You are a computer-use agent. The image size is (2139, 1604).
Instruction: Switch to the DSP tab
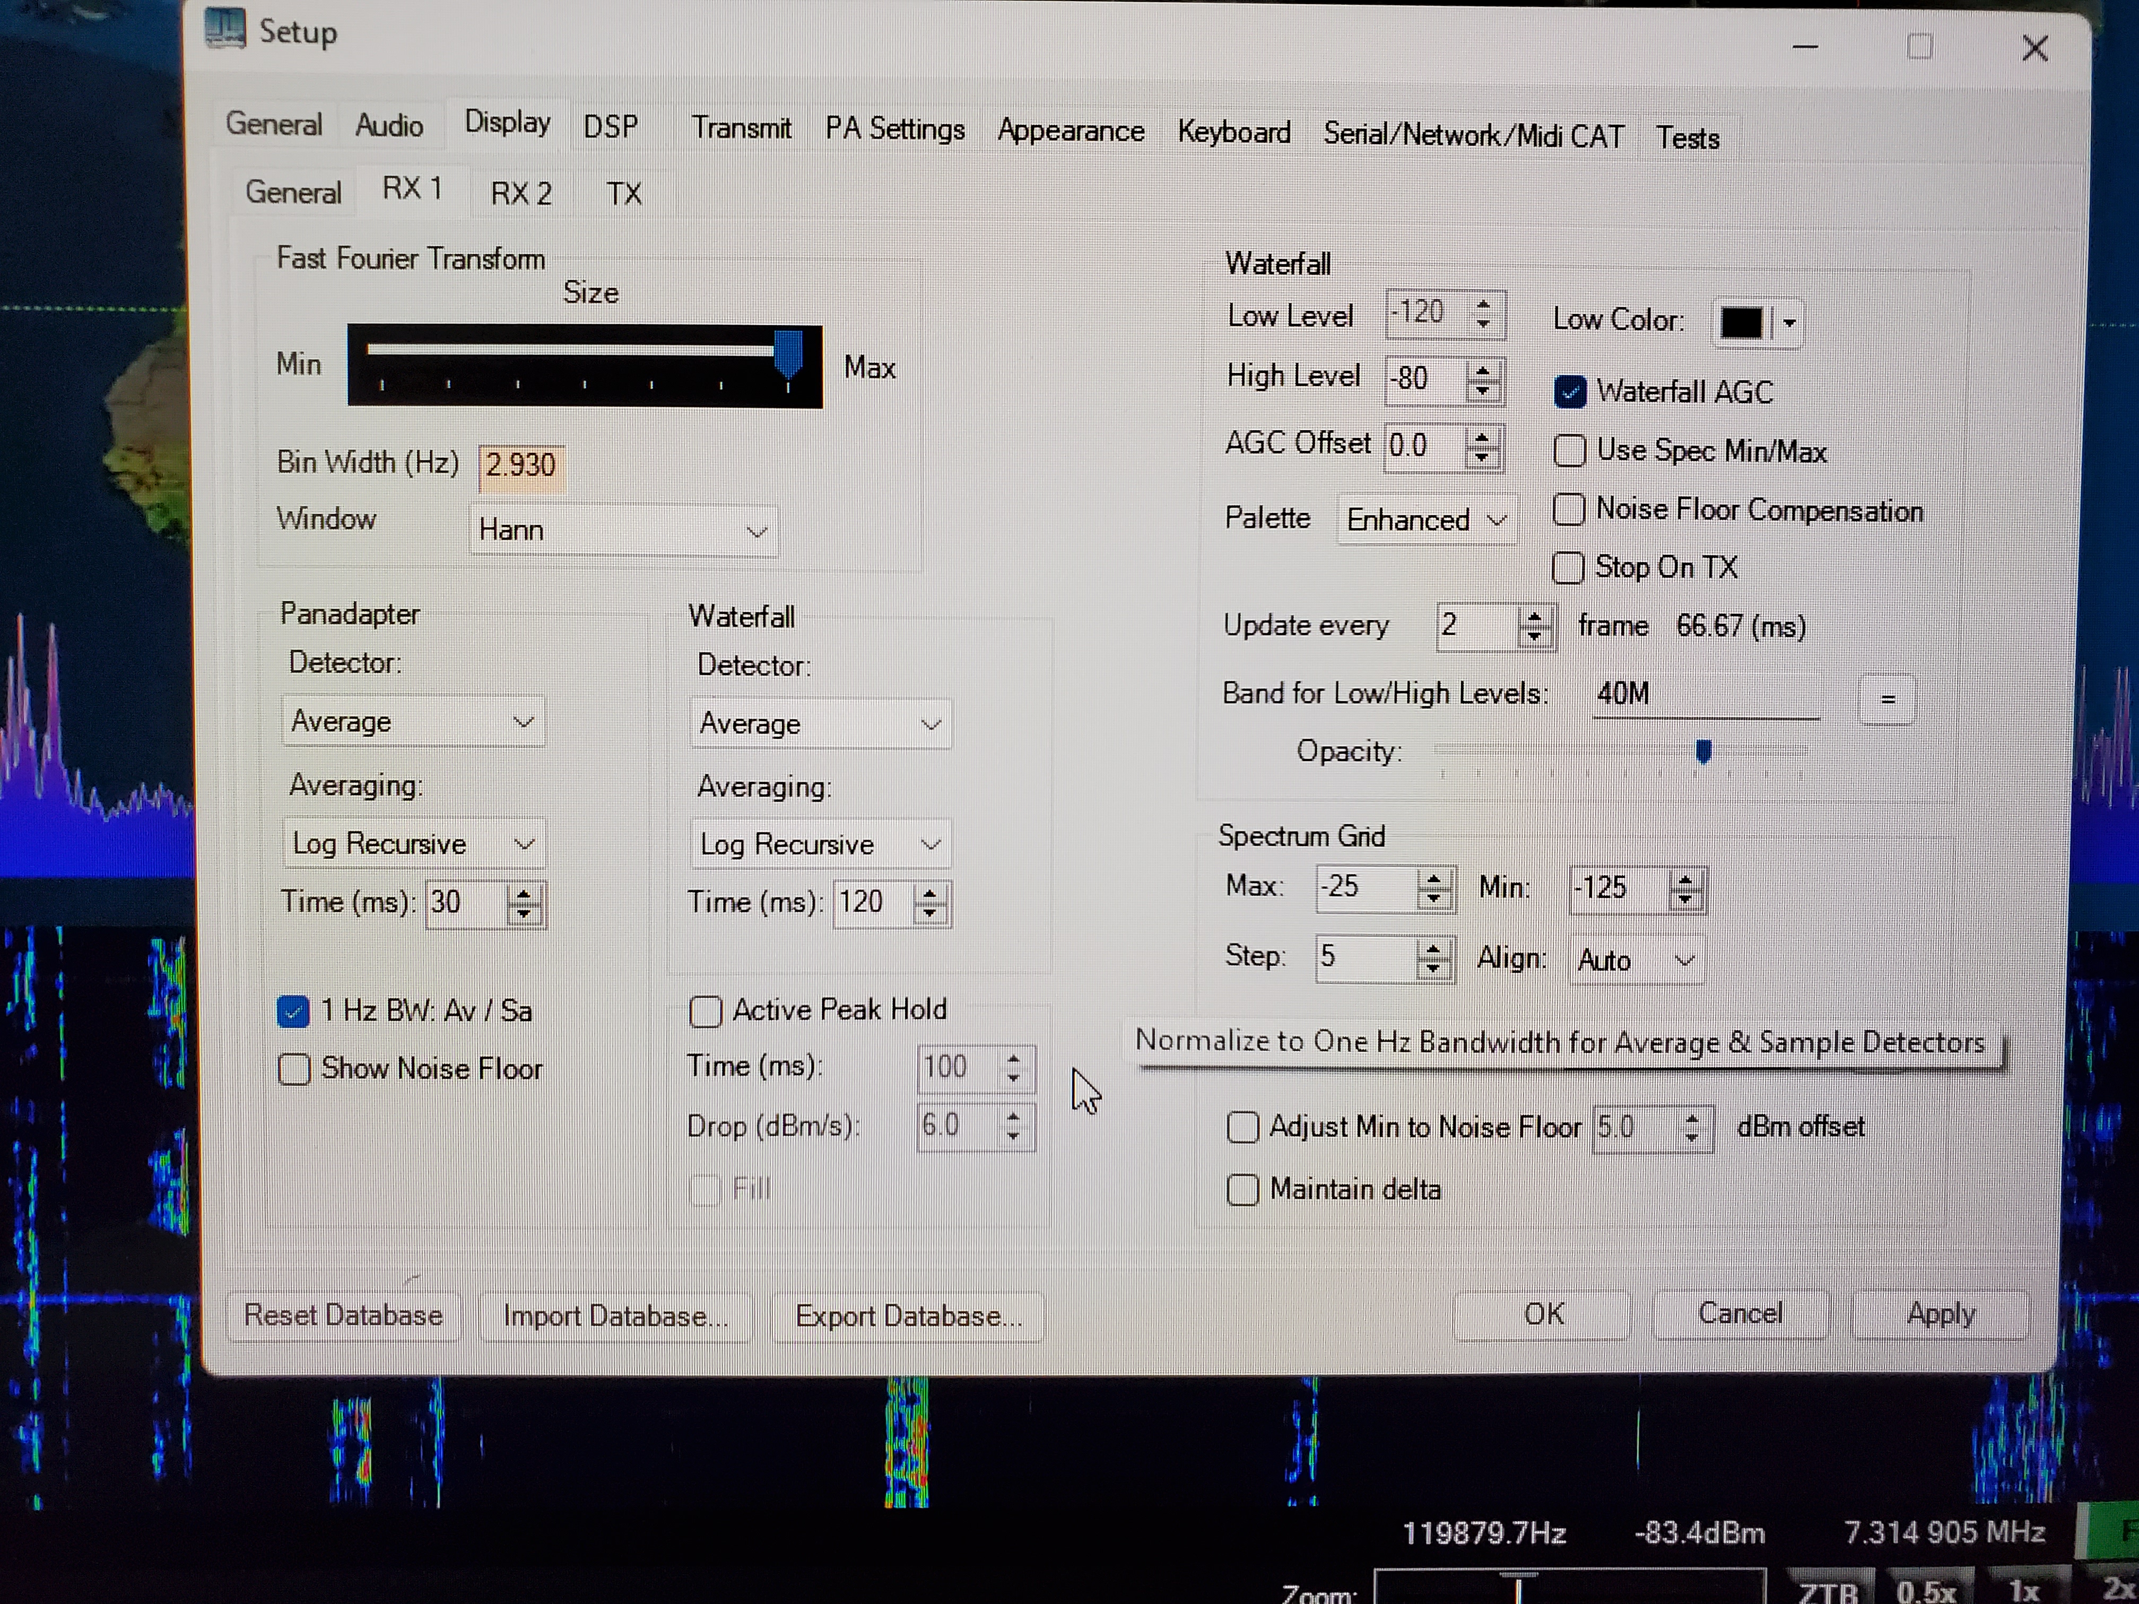(610, 127)
